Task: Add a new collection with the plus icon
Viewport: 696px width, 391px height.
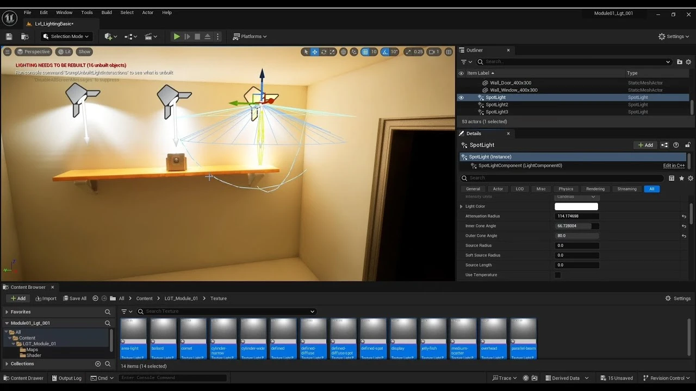Action: tap(98, 364)
